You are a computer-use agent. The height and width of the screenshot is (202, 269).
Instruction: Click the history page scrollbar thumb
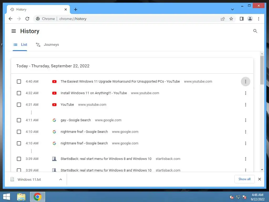point(262,70)
